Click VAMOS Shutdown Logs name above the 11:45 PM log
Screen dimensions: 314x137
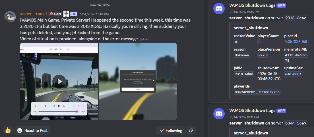coord(252,5)
